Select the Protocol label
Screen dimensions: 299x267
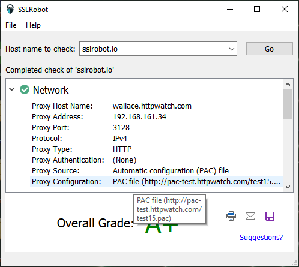pos(47,139)
